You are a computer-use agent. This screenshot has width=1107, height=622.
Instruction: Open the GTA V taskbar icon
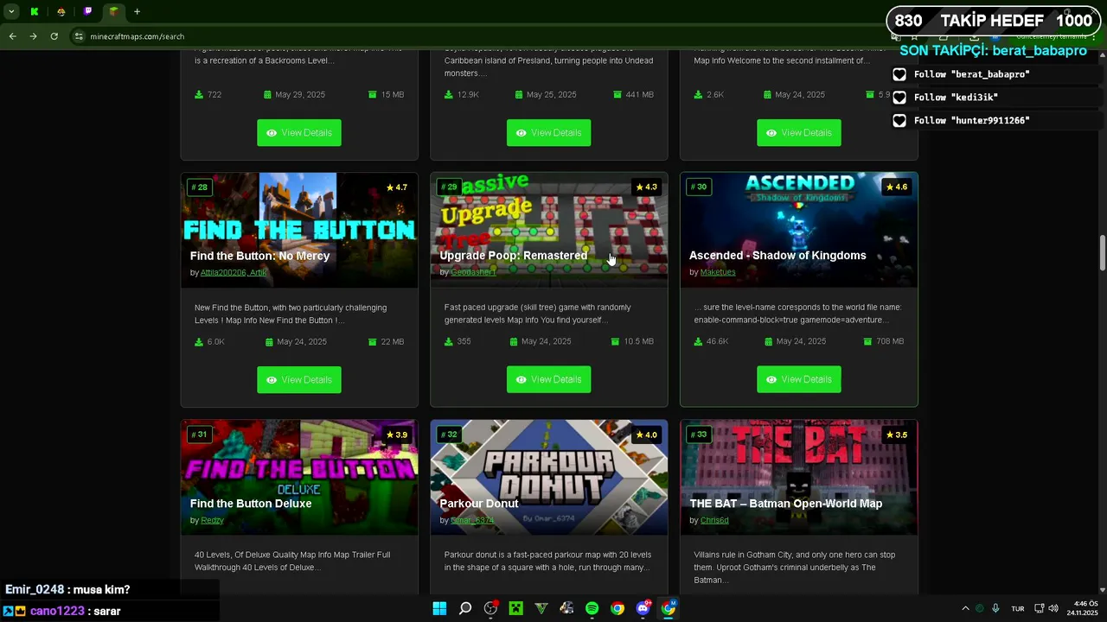pos(541,609)
